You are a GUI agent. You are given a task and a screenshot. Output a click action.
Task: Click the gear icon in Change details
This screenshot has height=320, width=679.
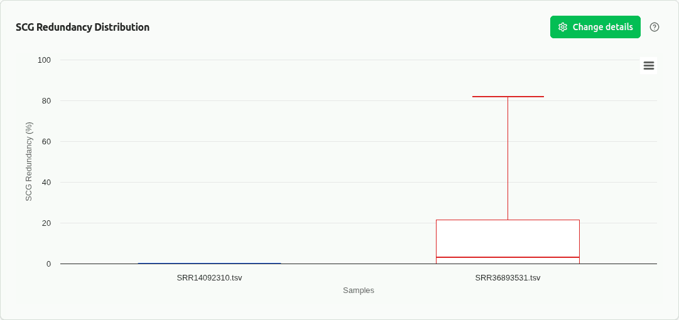pyautogui.click(x=563, y=27)
